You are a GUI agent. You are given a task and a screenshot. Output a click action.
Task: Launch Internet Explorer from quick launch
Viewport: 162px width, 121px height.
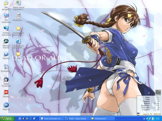tap(31, 119)
